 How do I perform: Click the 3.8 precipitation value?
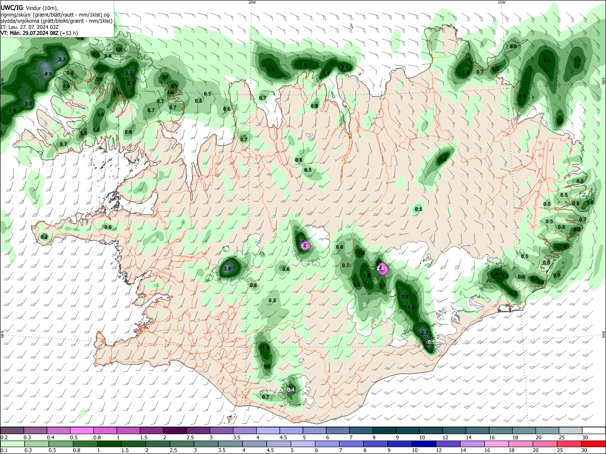click(x=227, y=269)
